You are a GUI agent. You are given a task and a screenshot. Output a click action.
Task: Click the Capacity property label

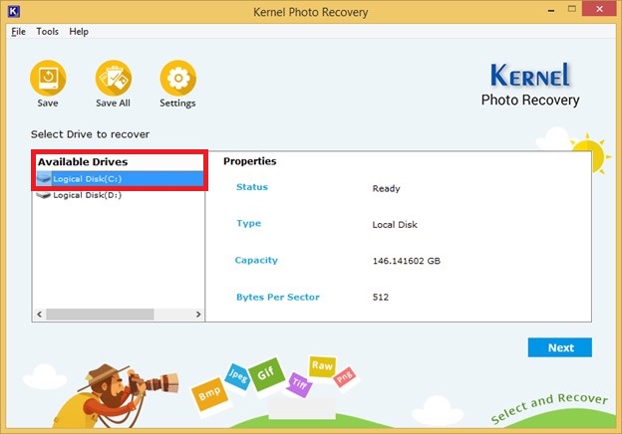[x=256, y=260]
